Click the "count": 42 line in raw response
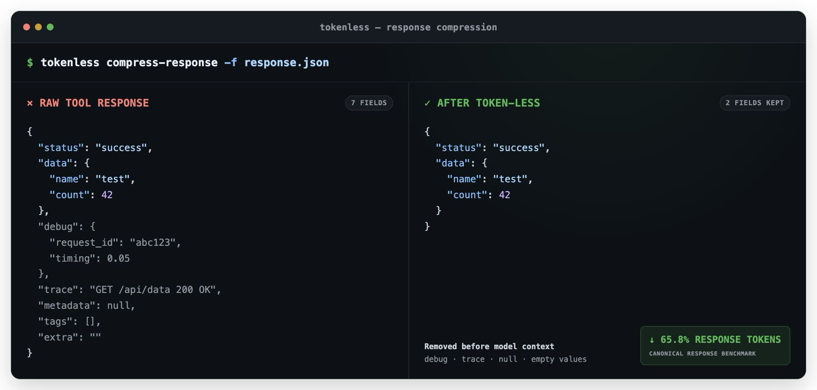The width and height of the screenshot is (817, 390). point(81,195)
